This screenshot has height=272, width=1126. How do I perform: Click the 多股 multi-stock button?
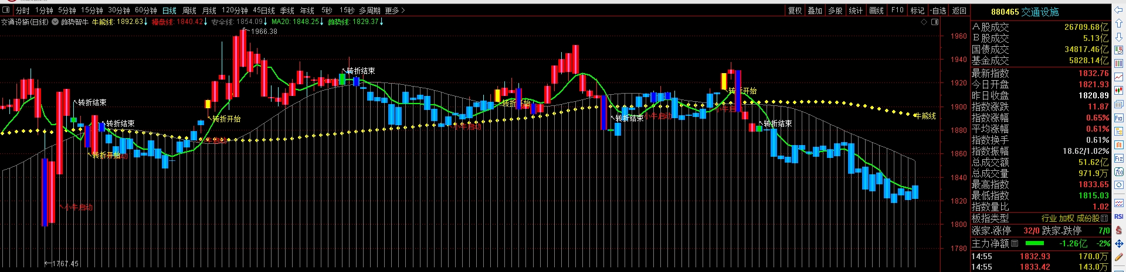(836, 11)
